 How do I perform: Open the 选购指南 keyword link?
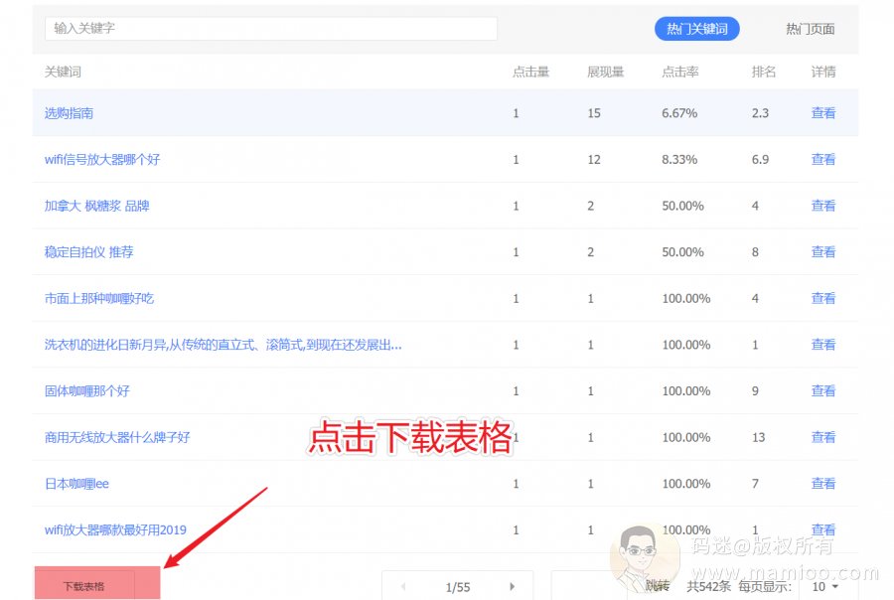pyautogui.click(x=69, y=113)
